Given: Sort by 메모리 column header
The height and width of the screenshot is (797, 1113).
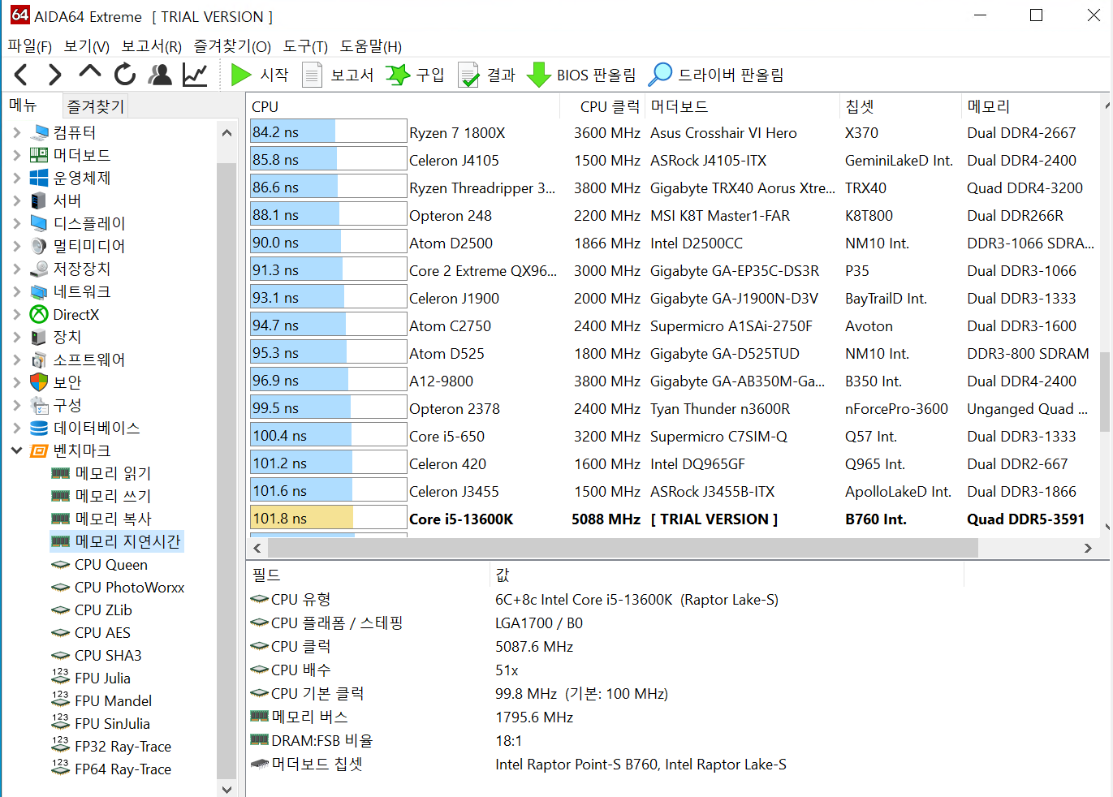Looking at the screenshot, I should pos(1031,106).
